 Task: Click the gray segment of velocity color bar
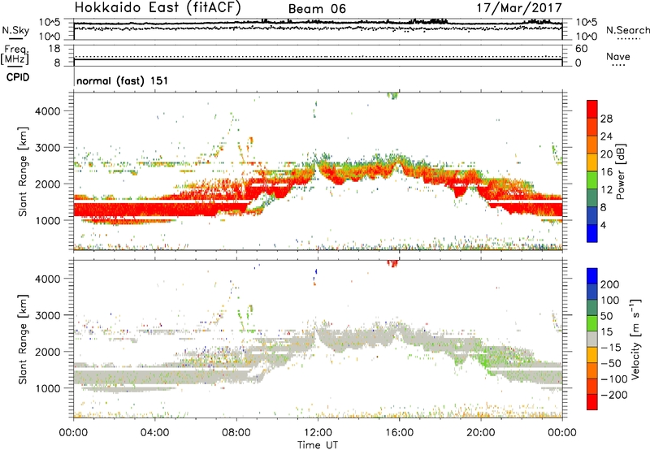[x=592, y=339]
